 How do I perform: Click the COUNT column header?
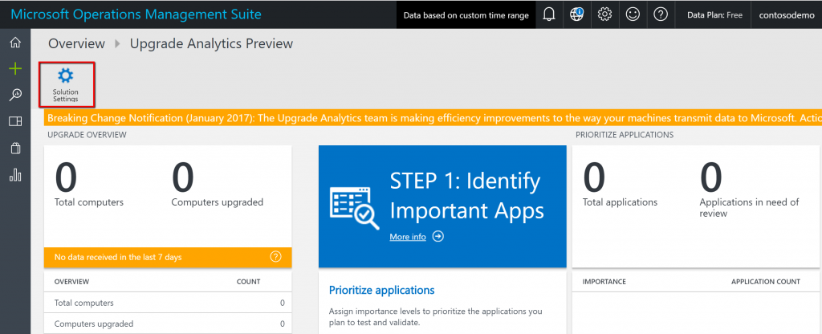click(x=249, y=282)
